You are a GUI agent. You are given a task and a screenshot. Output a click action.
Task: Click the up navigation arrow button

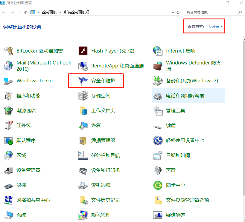26,12
